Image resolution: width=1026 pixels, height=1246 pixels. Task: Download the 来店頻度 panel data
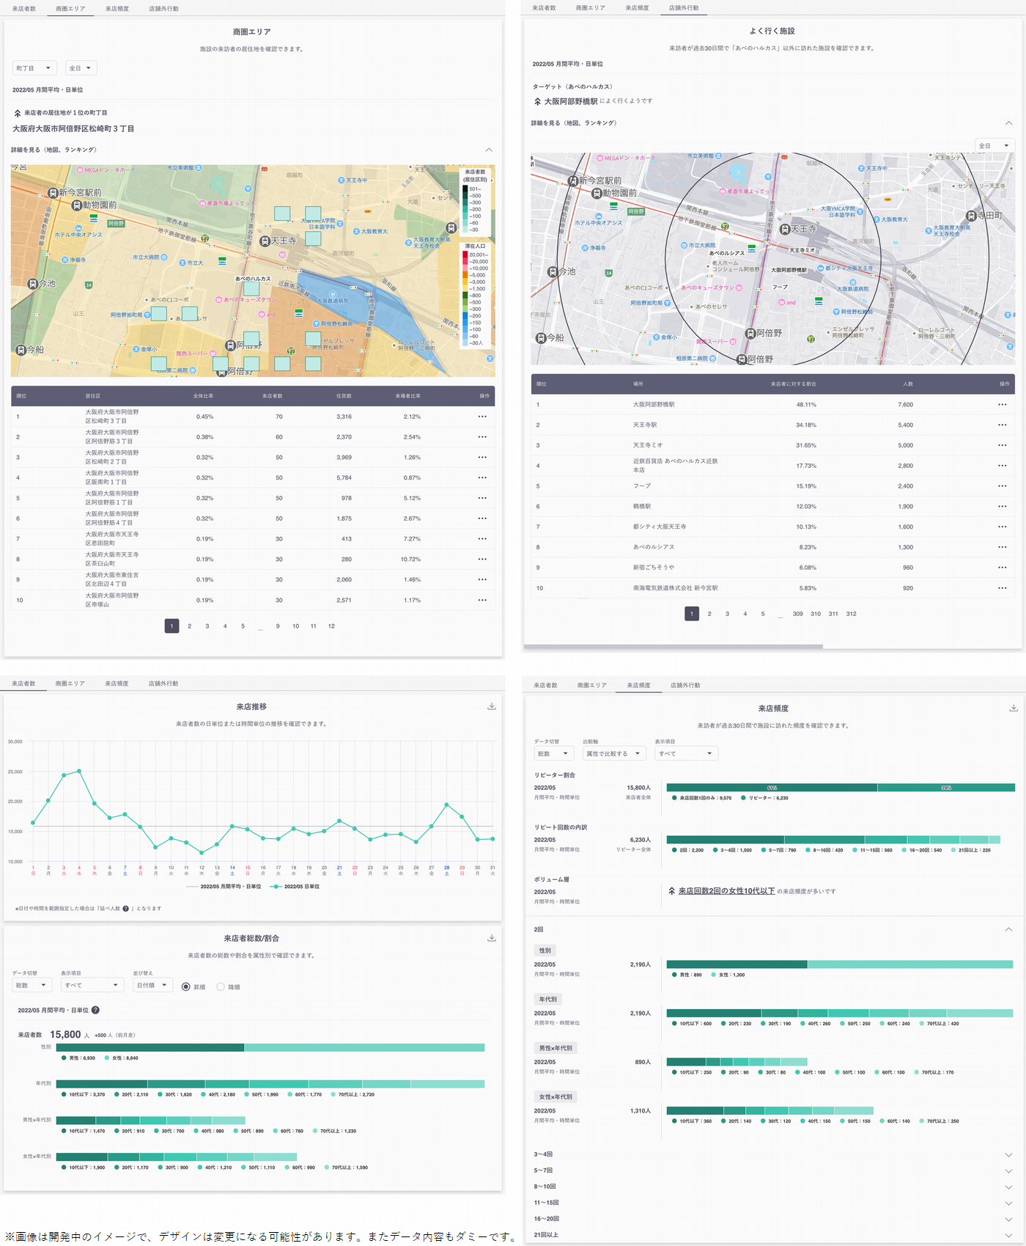(x=1014, y=708)
